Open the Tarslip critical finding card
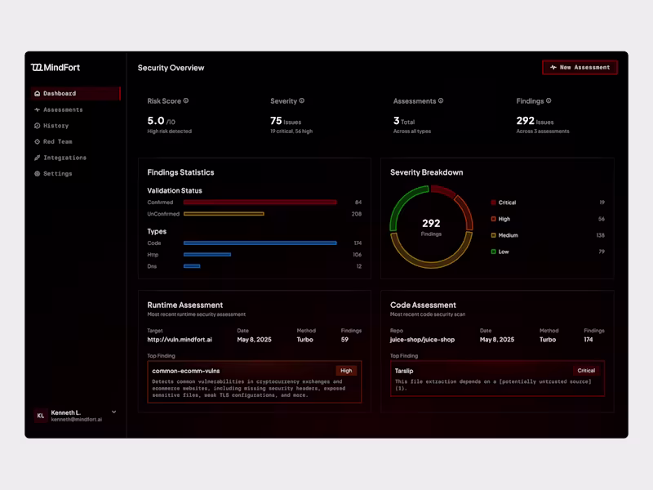The width and height of the screenshot is (653, 490). coord(497,379)
